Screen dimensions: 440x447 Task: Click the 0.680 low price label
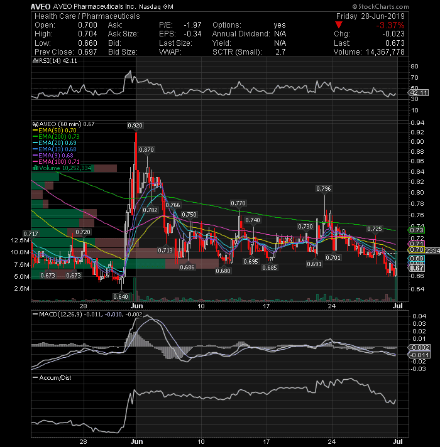[223, 271]
